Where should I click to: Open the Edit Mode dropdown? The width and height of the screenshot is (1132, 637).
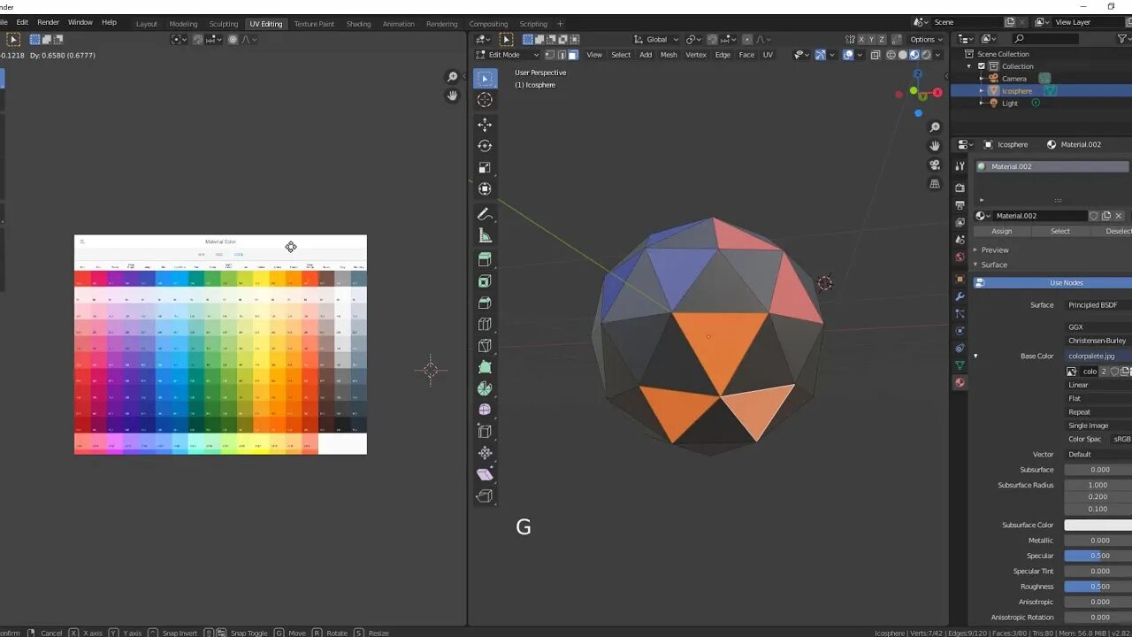pos(508,55)
